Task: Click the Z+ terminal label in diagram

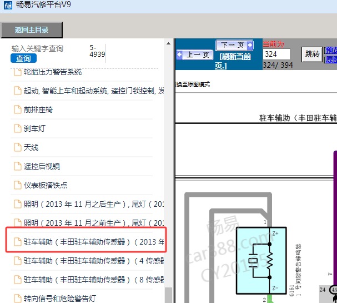Action: 275,234
